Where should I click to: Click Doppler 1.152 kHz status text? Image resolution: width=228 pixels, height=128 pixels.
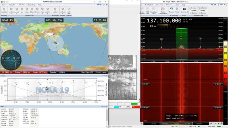[58, 72]
